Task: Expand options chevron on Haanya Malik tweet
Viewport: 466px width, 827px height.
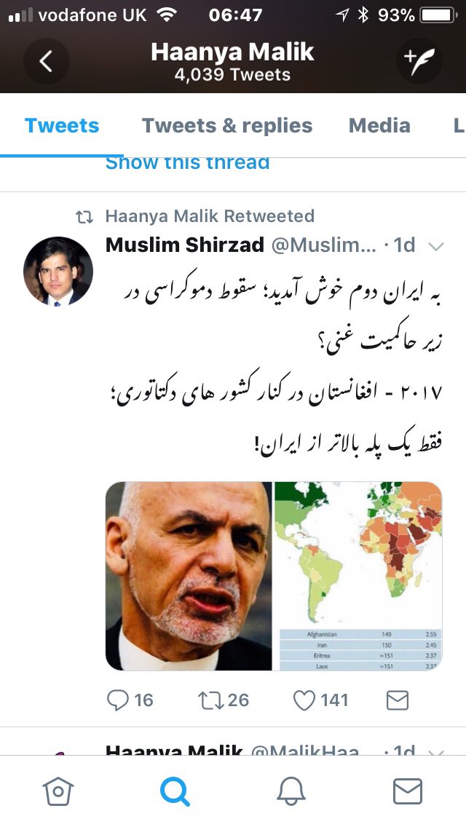Action: point(436,751)
